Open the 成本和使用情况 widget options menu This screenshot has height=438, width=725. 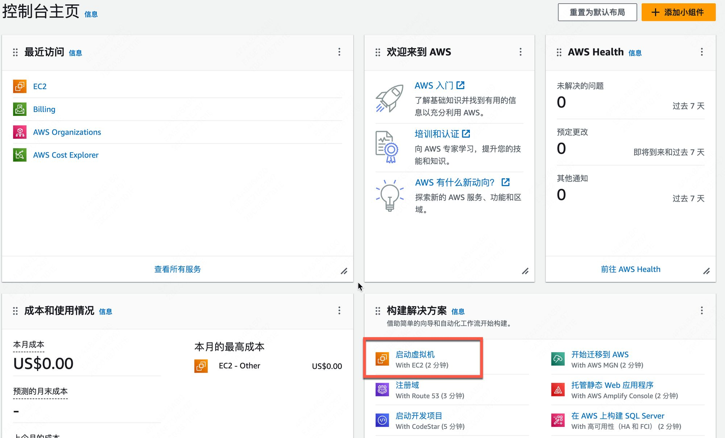[x=339, y=310]
